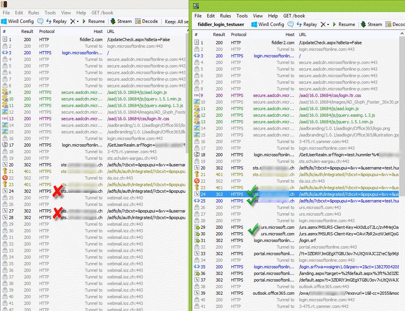The width and height of the screenshot is (405, 311).
Task: Select 'outlook.office365.com:443' URL in right session 38
Action: [324, 287]
